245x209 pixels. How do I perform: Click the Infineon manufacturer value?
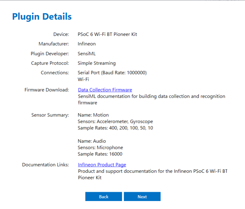pos(87,44)
